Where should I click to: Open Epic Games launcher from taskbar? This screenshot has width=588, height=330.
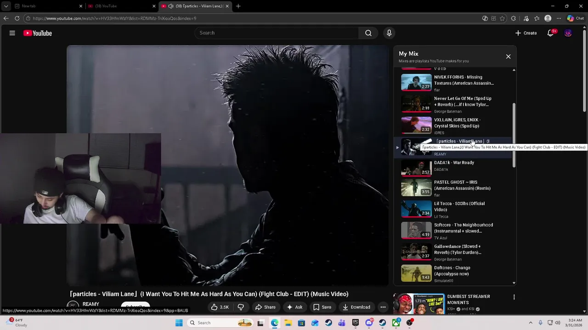coord(356,323)
